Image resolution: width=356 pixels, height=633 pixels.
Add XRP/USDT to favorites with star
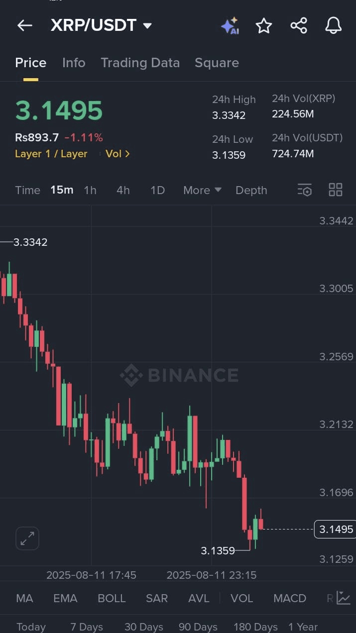pyautogui.click(x=264, y=26)
